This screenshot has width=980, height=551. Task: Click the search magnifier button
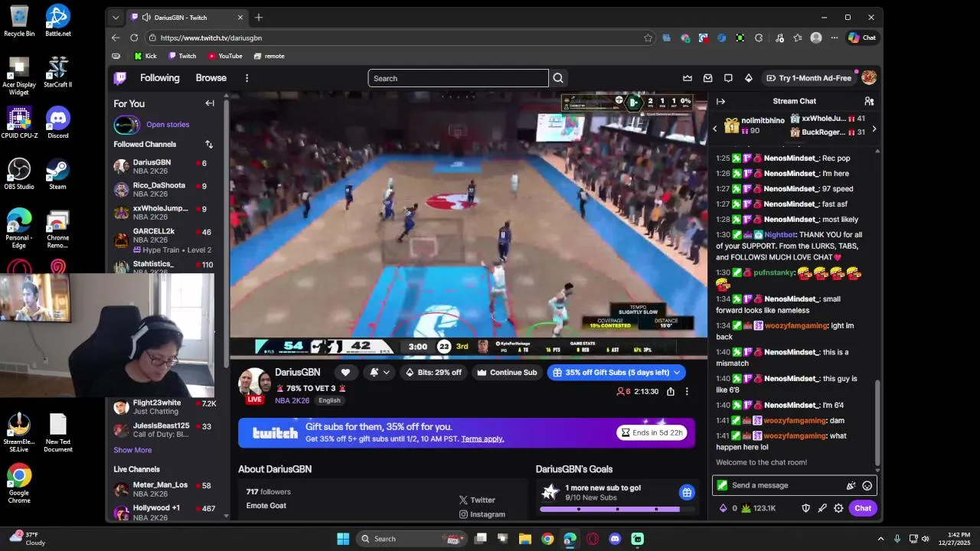point(558,78)
